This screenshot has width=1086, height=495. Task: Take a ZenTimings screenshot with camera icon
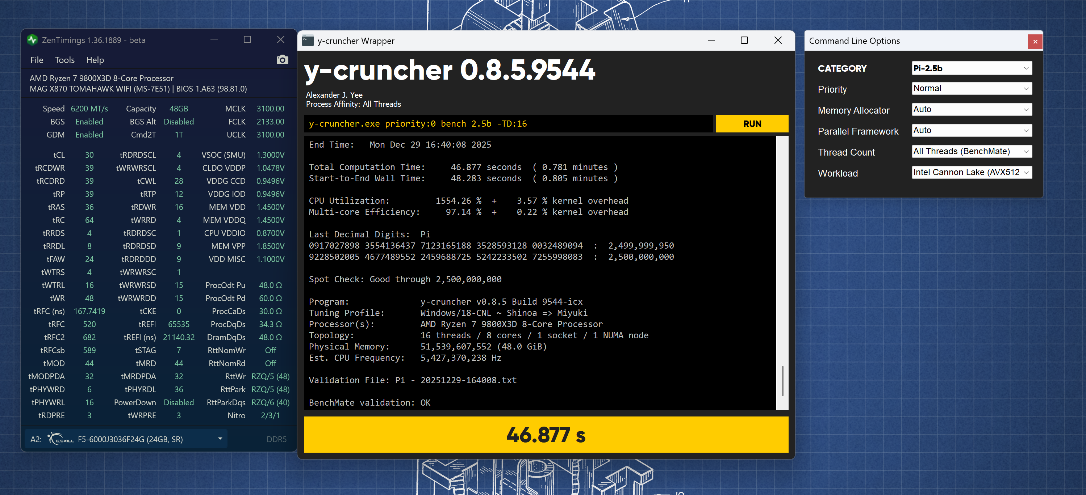point(283,60)
